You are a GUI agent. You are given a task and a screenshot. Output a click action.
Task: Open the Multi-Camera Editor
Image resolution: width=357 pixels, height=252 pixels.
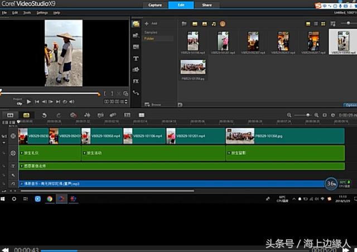[141, 115]
